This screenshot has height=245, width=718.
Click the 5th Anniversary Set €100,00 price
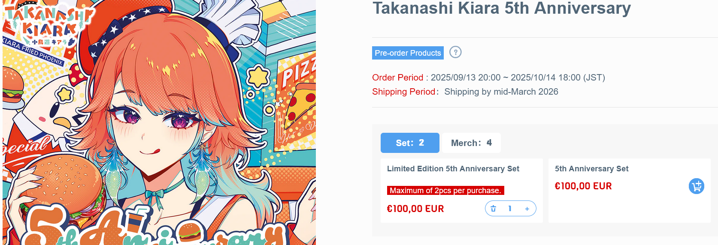pyautogui.click(x=583, y=186)
